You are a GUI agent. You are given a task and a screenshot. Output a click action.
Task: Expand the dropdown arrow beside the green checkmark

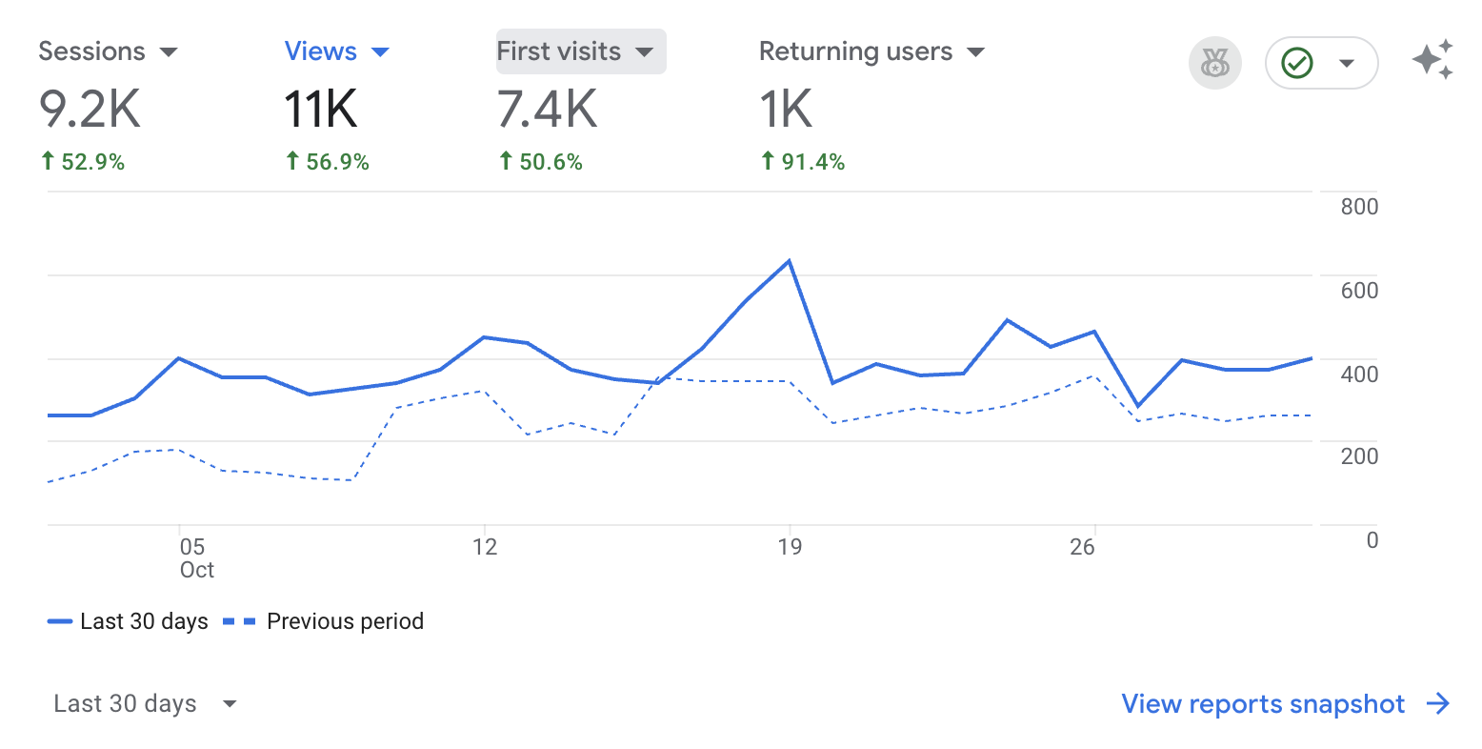[x=1347, y=64]
